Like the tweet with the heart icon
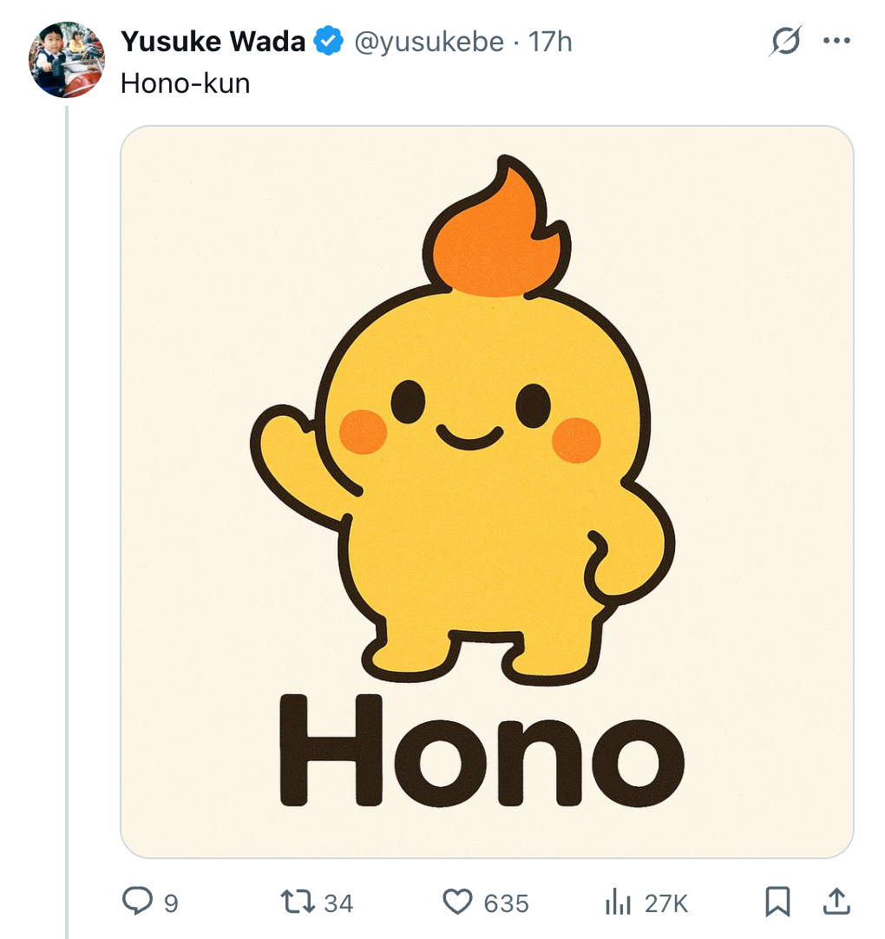Viewport: 885px width, 939px height. click(458, 903)
